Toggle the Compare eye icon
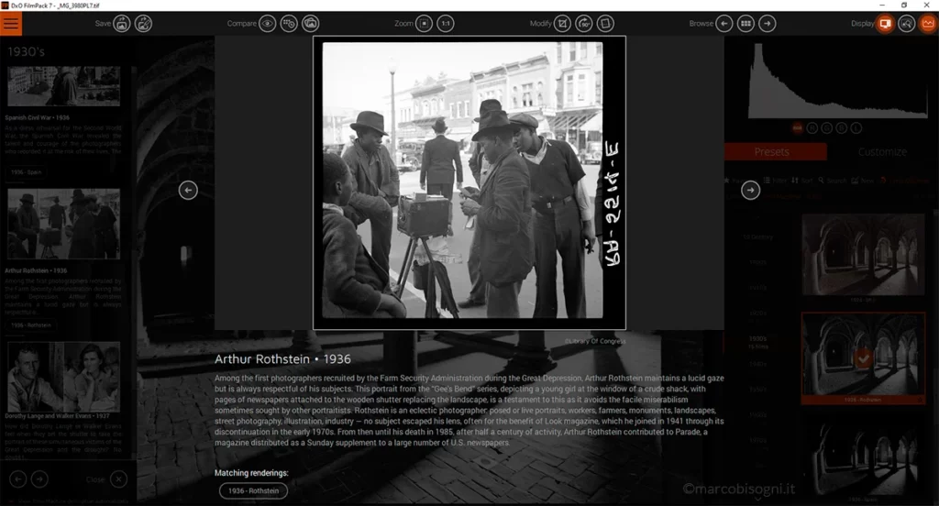Viewport: 939px width, 506px height. click(x=267, y=24)
